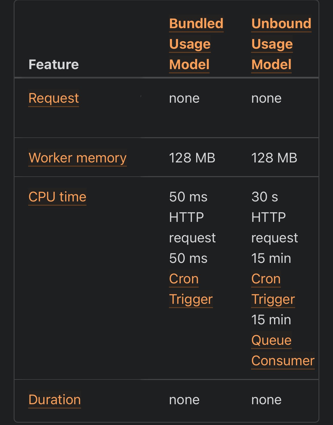
Task: Select Bundled "none" value in Duration row
Action: (x=184, y=400)
